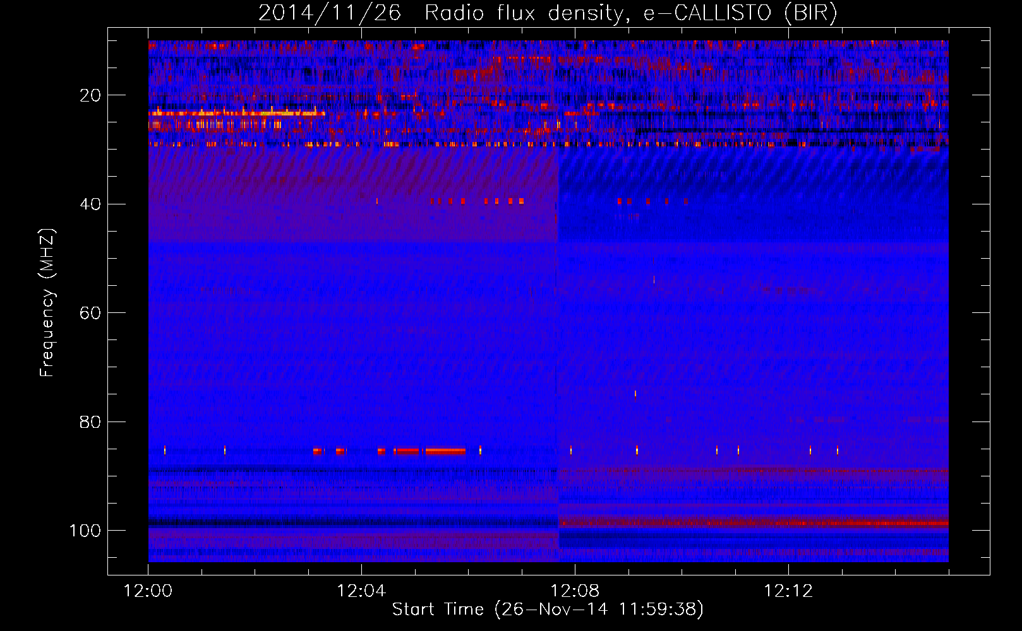Screen dimensions: 1022x631
Task: Click the red horizontal band near 99 MHz
Action: coord(754,523)
